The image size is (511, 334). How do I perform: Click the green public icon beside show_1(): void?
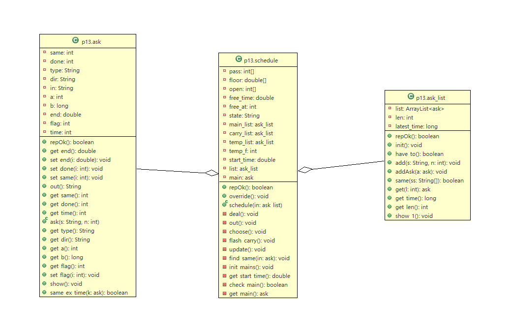(390, 216)
